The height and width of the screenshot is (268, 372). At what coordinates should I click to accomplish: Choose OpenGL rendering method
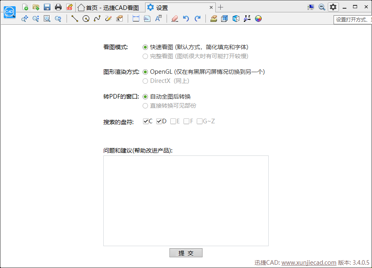tap(145, 72)
